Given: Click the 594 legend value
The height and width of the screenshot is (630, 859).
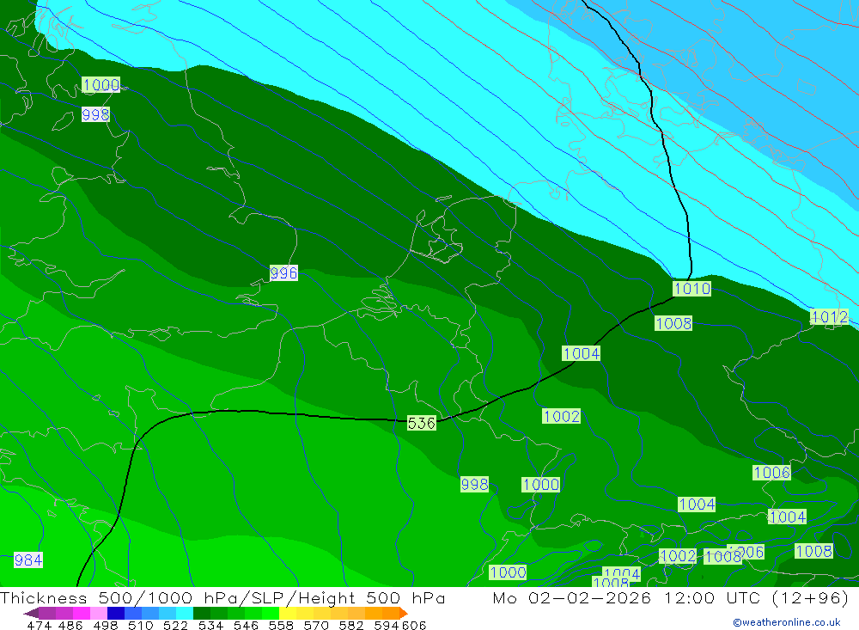Looking at the screenshot, I should point(387,625).
